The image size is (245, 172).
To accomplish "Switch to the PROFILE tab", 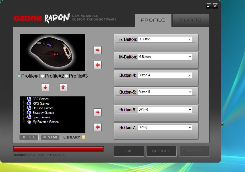I will [x=153, y=20].
